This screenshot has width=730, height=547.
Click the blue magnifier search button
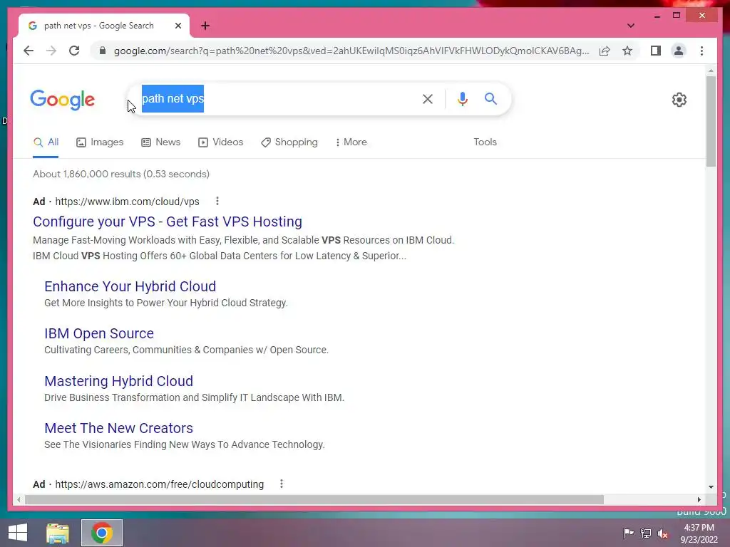coord(490,98)
